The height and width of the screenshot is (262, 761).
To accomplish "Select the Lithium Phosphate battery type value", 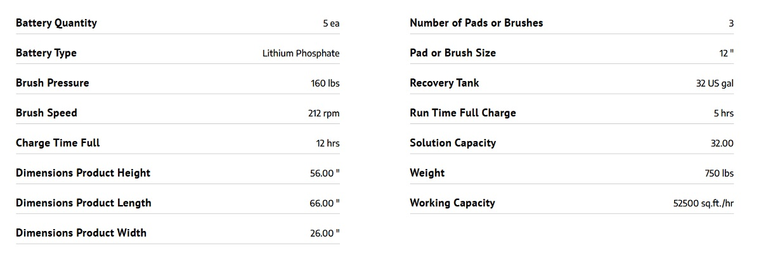I will click(x=301, y=53).
